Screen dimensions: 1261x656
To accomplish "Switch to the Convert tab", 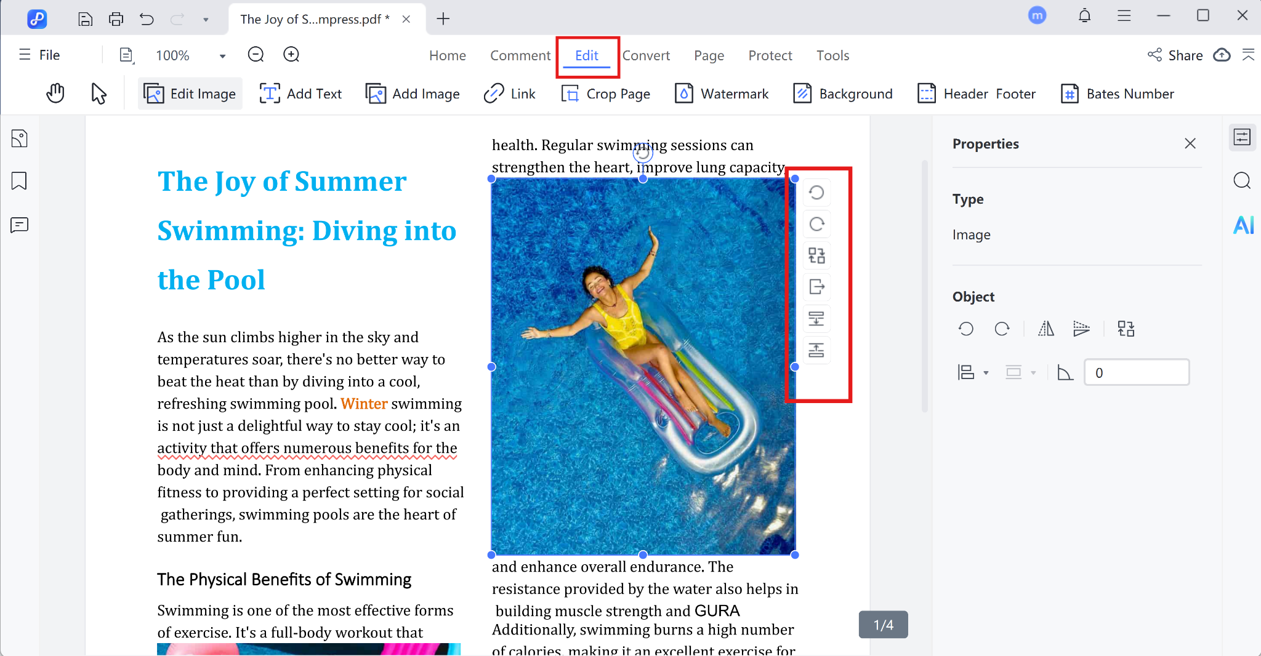I will coord(647,55).
